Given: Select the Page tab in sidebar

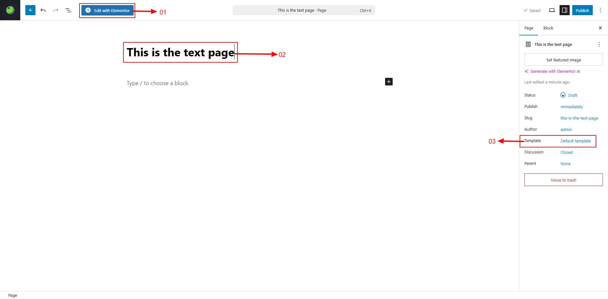Looking at the screenshot, I should [529, 28].
